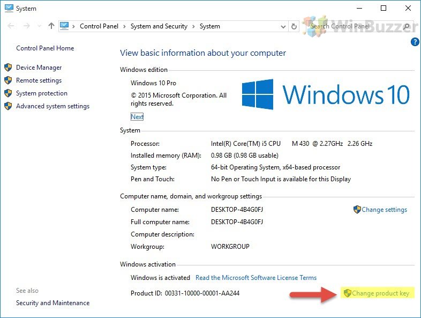The image size is (421, 318).
Task: Read the Microsoft Software License Terms
Action: (x=256, y=278)
